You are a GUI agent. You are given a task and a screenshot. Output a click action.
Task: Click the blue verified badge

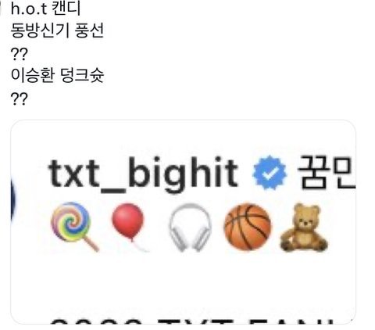[270, 173]
